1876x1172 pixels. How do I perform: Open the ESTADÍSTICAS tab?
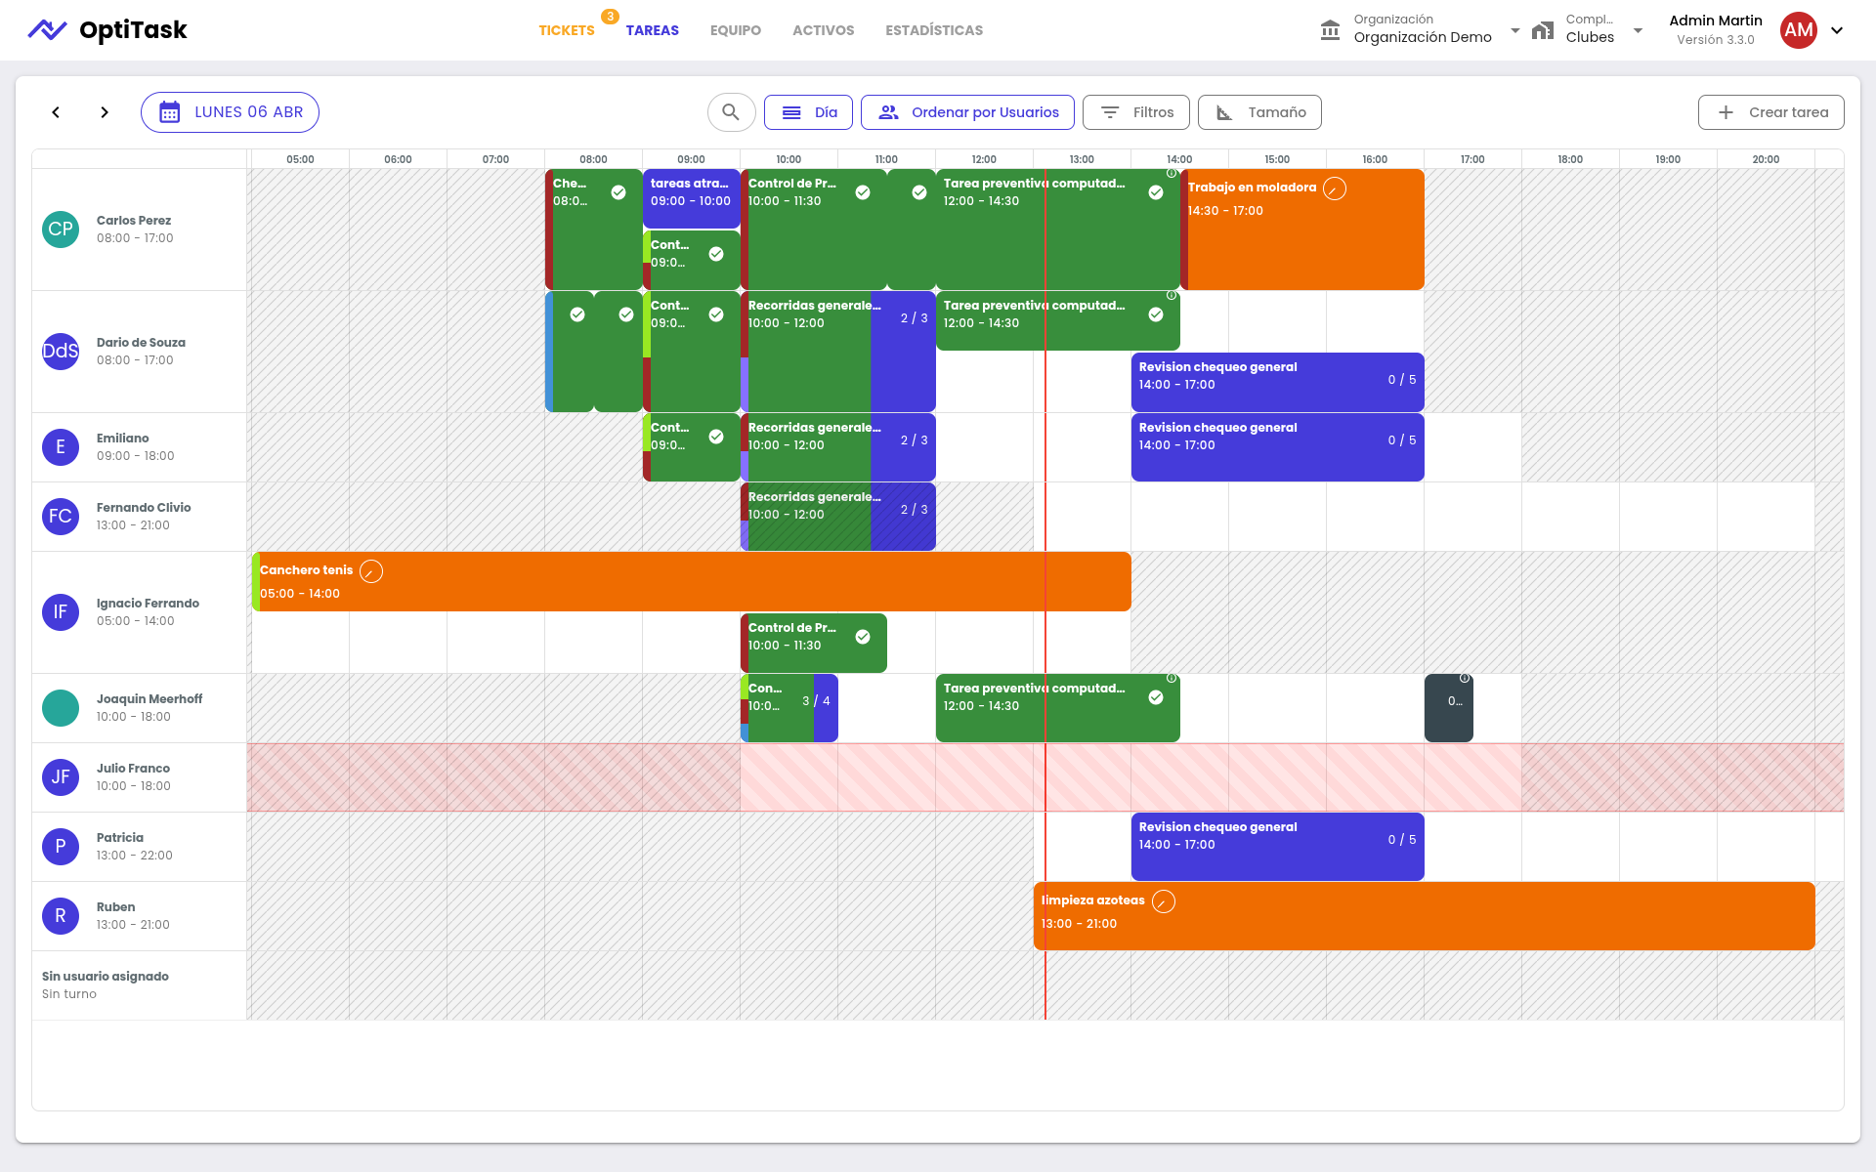934,30
